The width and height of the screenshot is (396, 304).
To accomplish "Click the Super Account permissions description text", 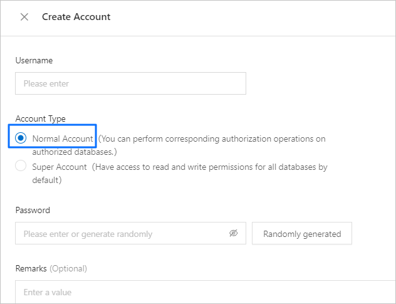I will coord(210,167).
